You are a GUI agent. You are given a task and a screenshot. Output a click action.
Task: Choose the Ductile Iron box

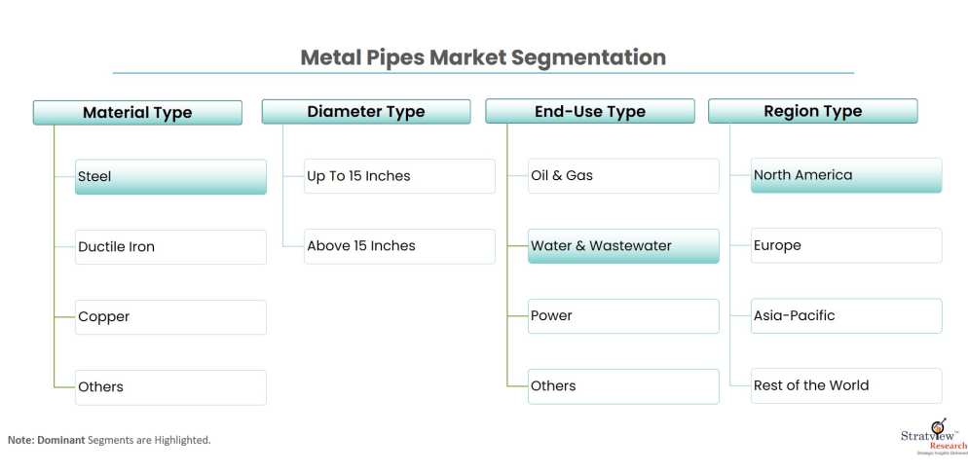(x=170, y=247)
